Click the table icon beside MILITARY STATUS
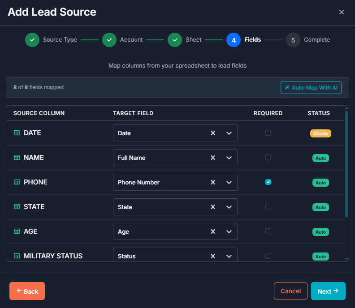Screen dimensions: 355x308 (17, 256)
